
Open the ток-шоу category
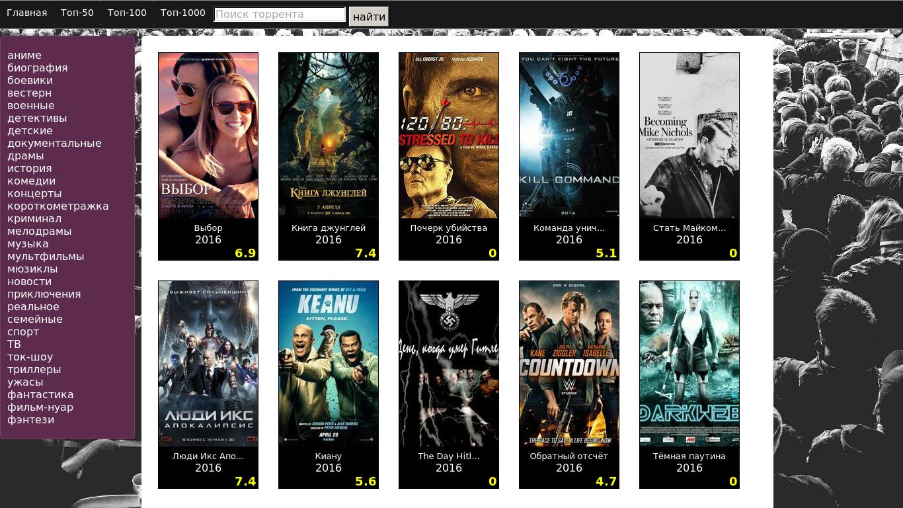coord(30,357)
